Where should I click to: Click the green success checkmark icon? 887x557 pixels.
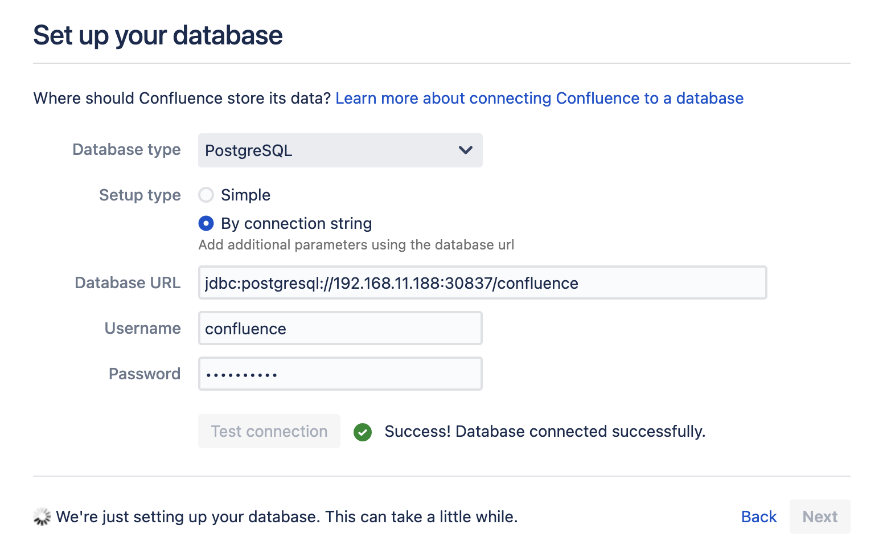click(x=362, y=432)
